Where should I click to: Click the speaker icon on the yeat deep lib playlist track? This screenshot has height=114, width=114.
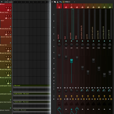pos(6,65)
